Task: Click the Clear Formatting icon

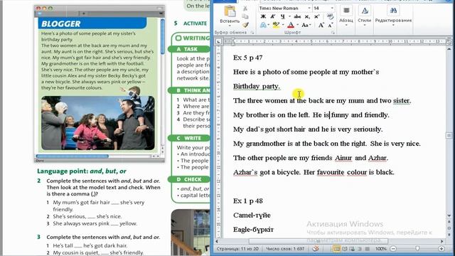Action: 330,16
